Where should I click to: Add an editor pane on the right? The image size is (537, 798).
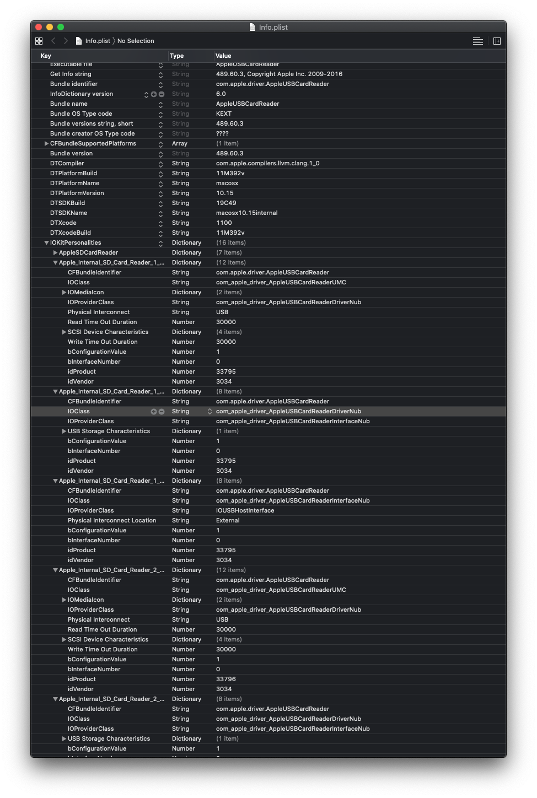coord(497,41)
